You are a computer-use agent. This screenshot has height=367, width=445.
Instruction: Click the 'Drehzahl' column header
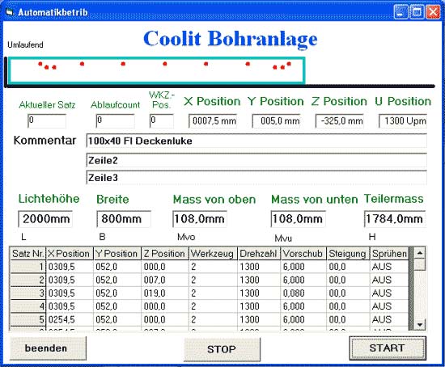tap(259, 254)
